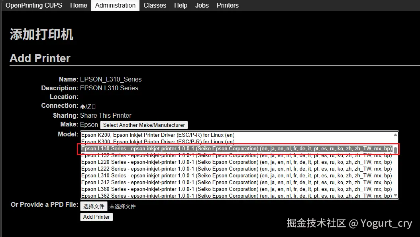Open the Administration tab
This screenshot has height=237, width=420.
[x=115, y=5]
